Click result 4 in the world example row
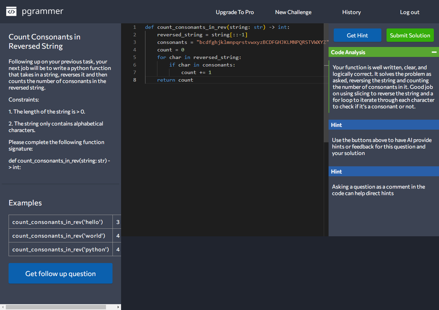The width and height of the screenshot is (439, 310). tap(117, 235)
